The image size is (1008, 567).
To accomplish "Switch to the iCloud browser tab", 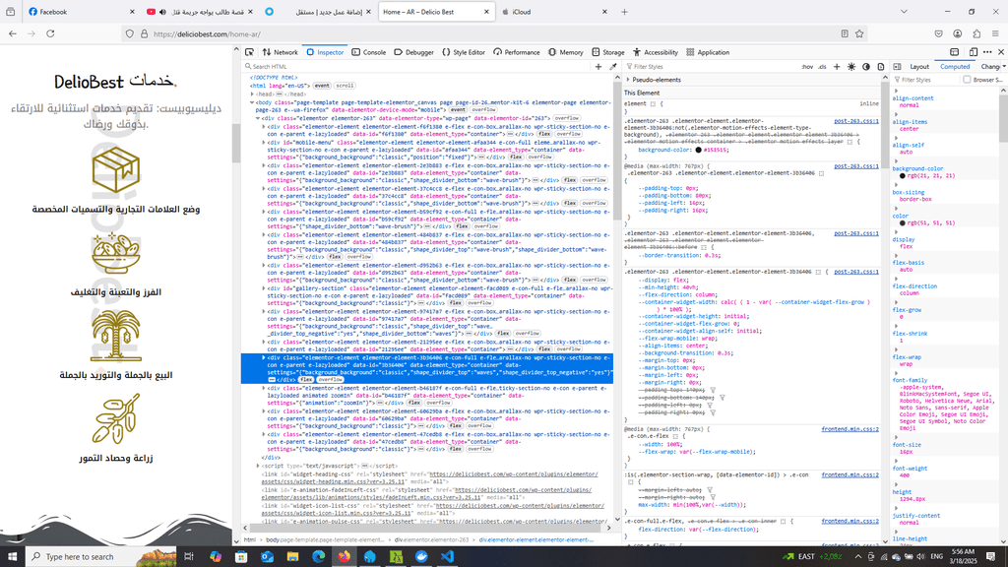I will coord(553,12).
